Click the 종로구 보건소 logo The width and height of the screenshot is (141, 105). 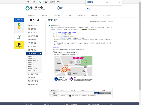35,8
